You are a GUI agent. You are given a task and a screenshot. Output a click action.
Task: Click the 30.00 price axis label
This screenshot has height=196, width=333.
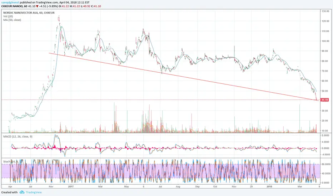(x=325, y=111)
